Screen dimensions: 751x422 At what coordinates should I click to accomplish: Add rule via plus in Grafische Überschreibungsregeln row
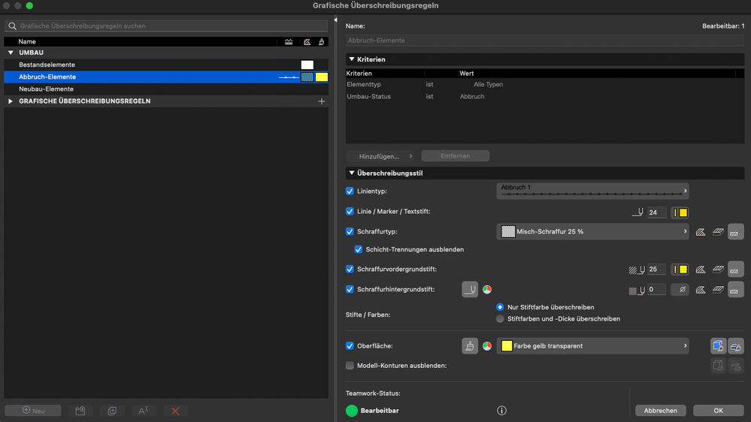point(322,101)
